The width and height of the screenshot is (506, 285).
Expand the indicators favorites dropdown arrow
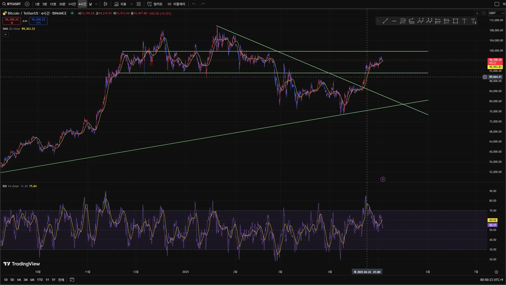tap(131, 4)
